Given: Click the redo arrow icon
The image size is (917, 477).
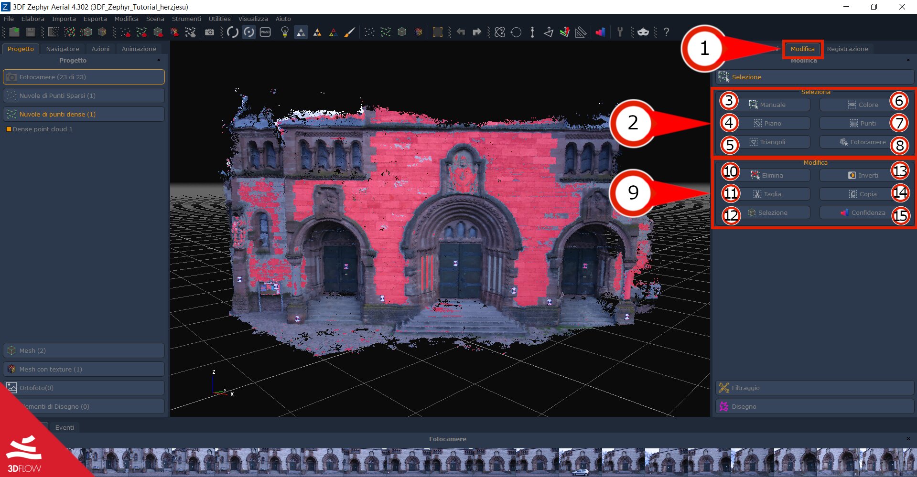Looking at the screenshot, I should click(x=477, y=32).
